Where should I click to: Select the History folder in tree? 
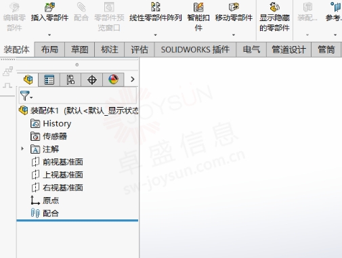(x=57, y=123)
